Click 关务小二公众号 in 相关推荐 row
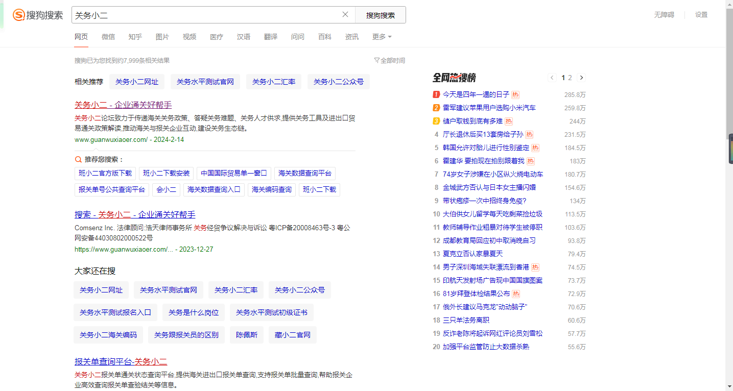The height and width of the screenshot is (391, 733). [x=339, y=82]
